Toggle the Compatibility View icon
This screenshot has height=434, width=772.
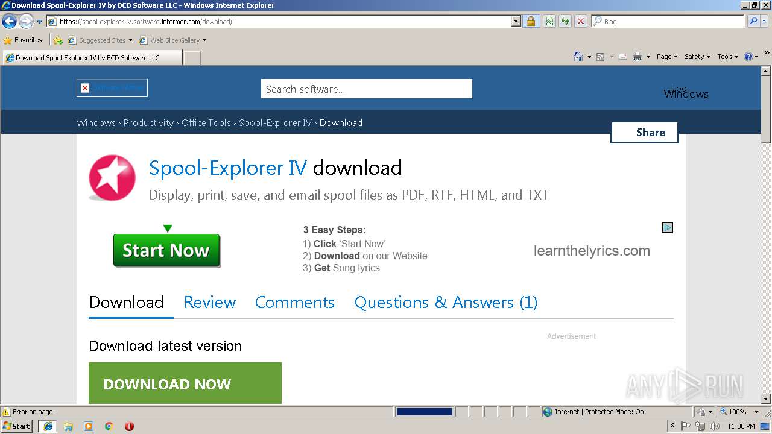tap(549, 22)
